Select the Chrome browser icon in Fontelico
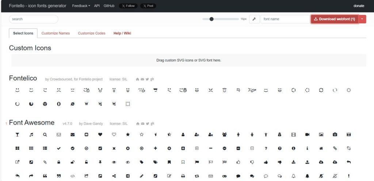Screen dimensions: 374x181 pos(45,104)
